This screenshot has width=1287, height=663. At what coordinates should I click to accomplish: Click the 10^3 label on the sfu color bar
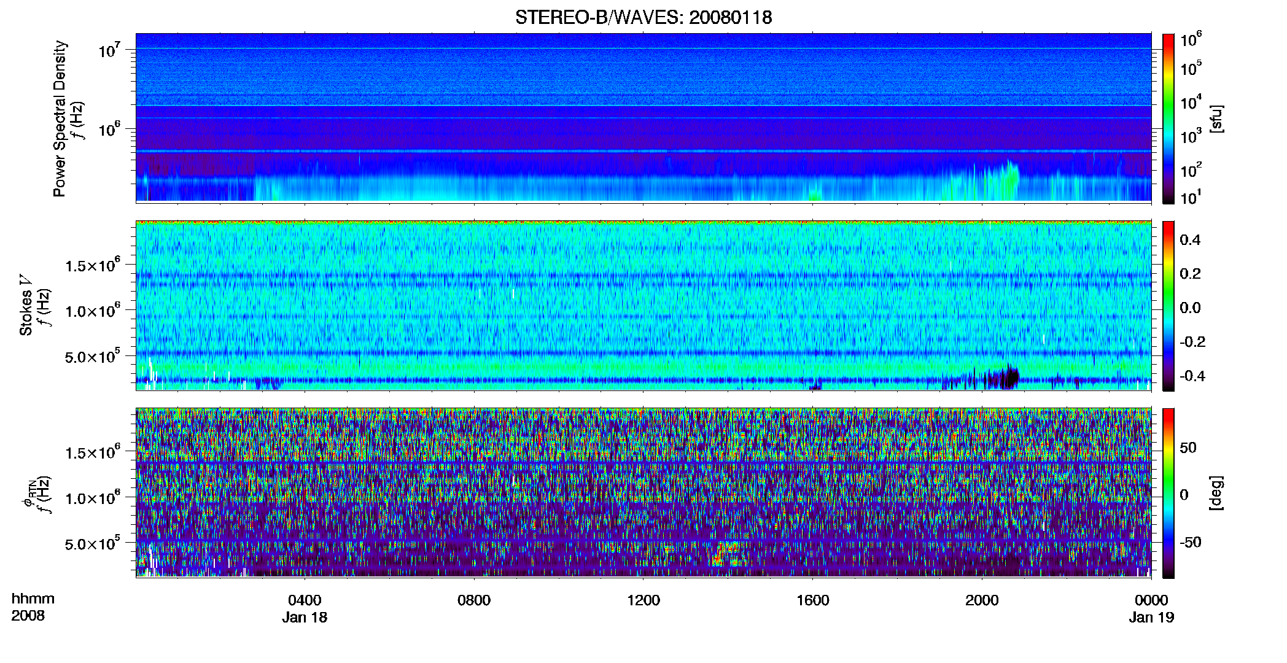tap(1191, 136)
